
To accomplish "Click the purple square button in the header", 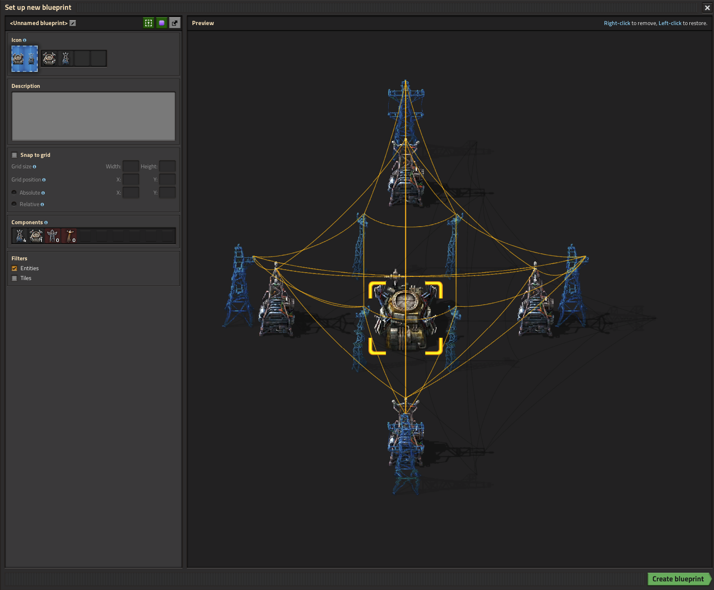I will [x=162, y=23].
